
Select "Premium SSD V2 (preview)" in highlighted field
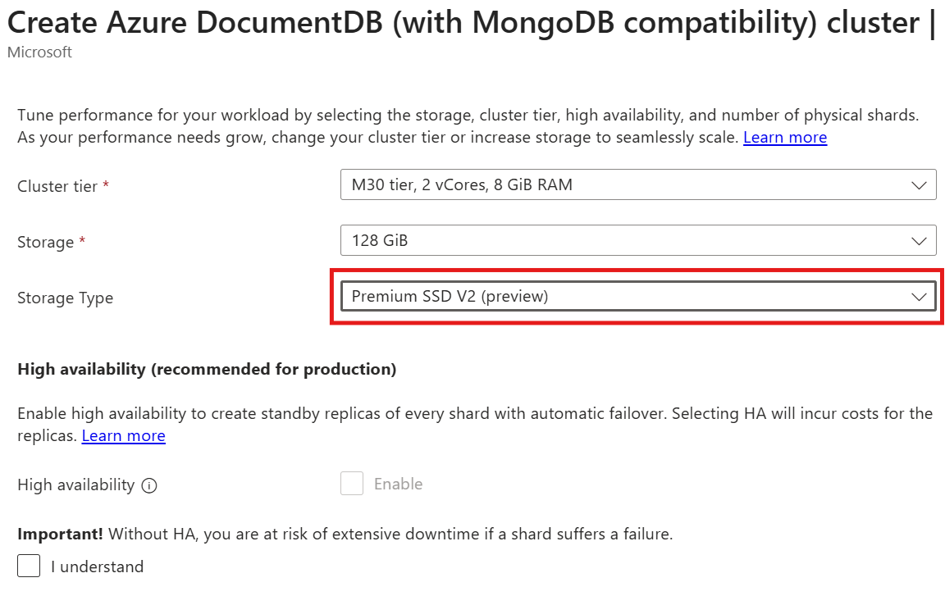pyautogui.click(x=449, y=297)
